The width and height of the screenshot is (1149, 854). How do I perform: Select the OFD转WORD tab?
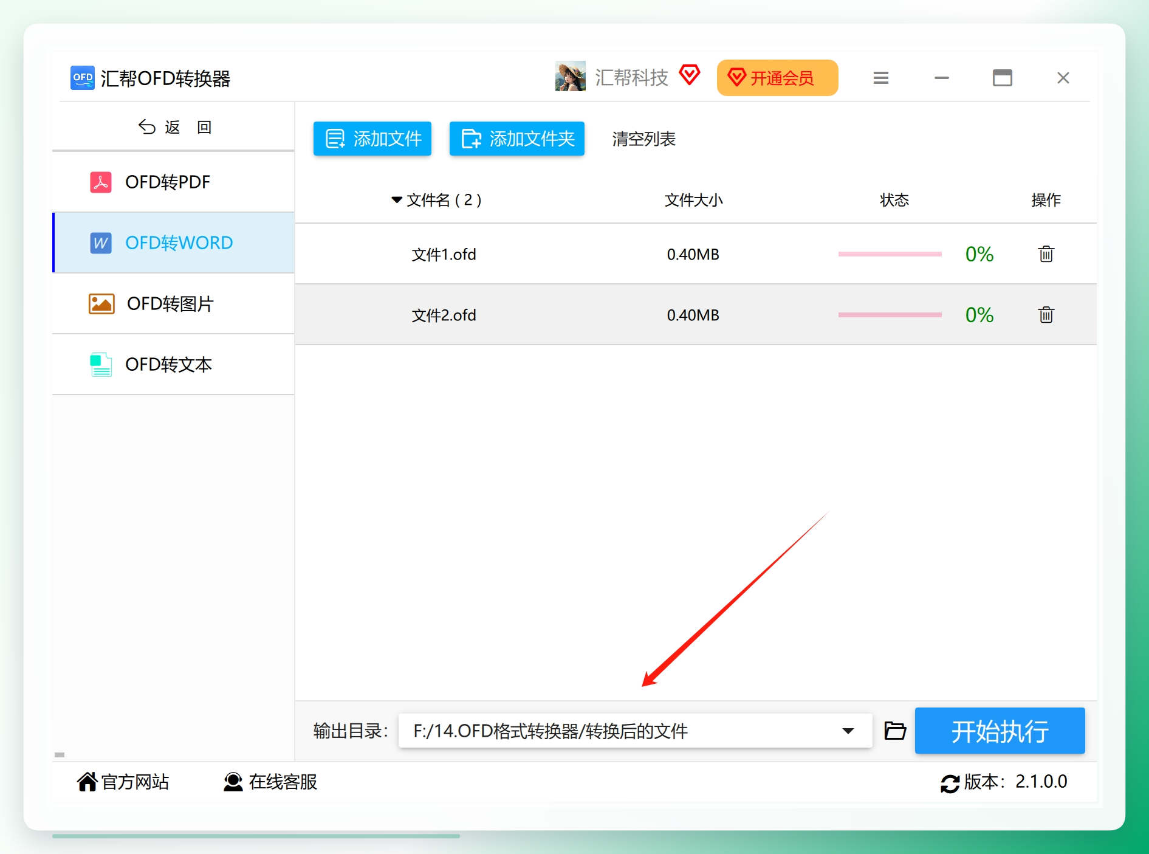click(x=174, y=243)
